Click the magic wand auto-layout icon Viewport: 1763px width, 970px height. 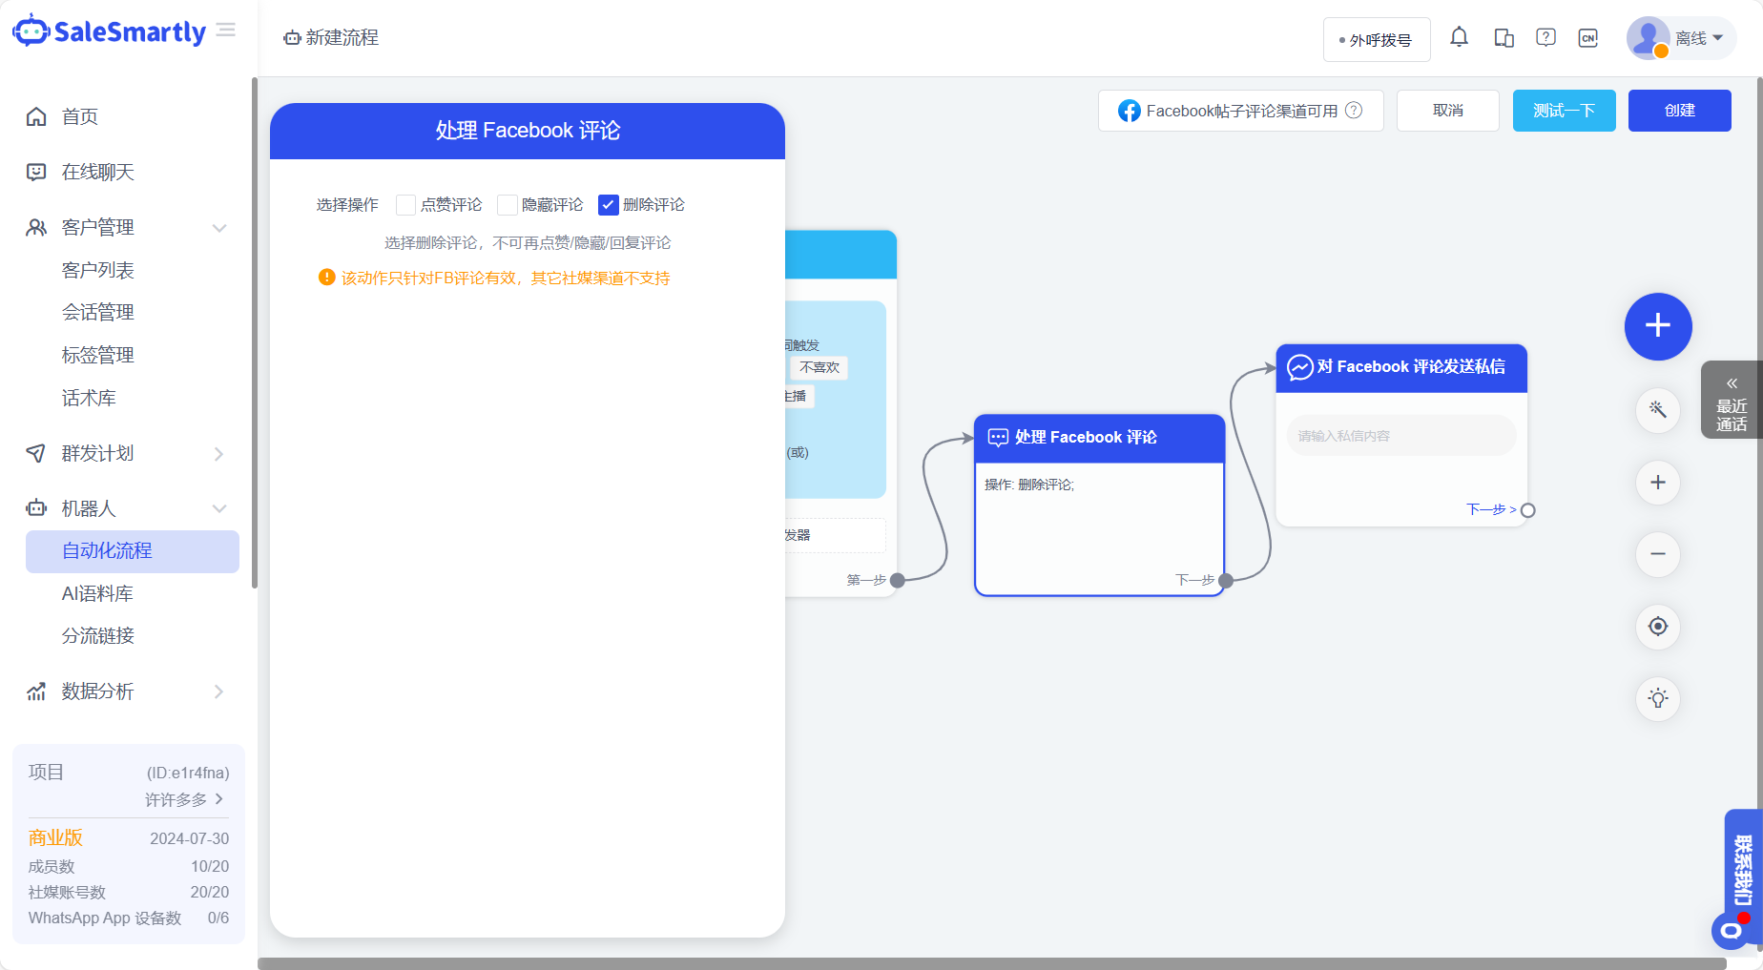(x=1658, y=410)
